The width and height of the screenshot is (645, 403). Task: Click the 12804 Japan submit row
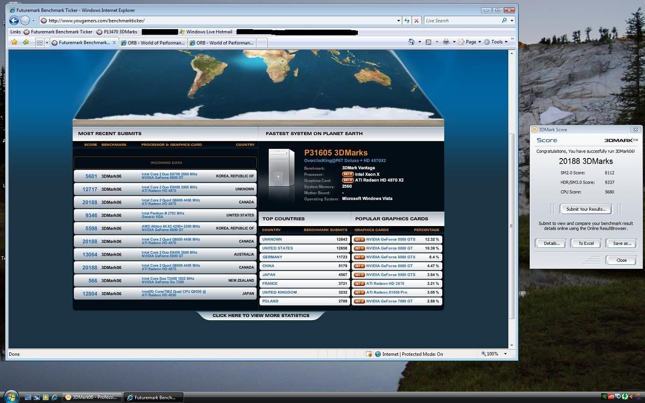click(x=165, y=294)
